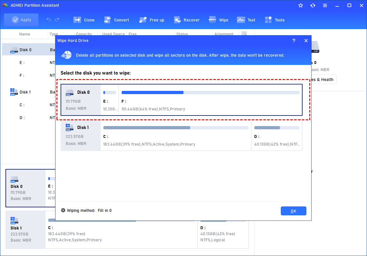The height and width of the screenshot is (256, 367).
Task: Click 223.57GB capacity text in dialog
Action: pyautogui.click(x=74, y=137)
